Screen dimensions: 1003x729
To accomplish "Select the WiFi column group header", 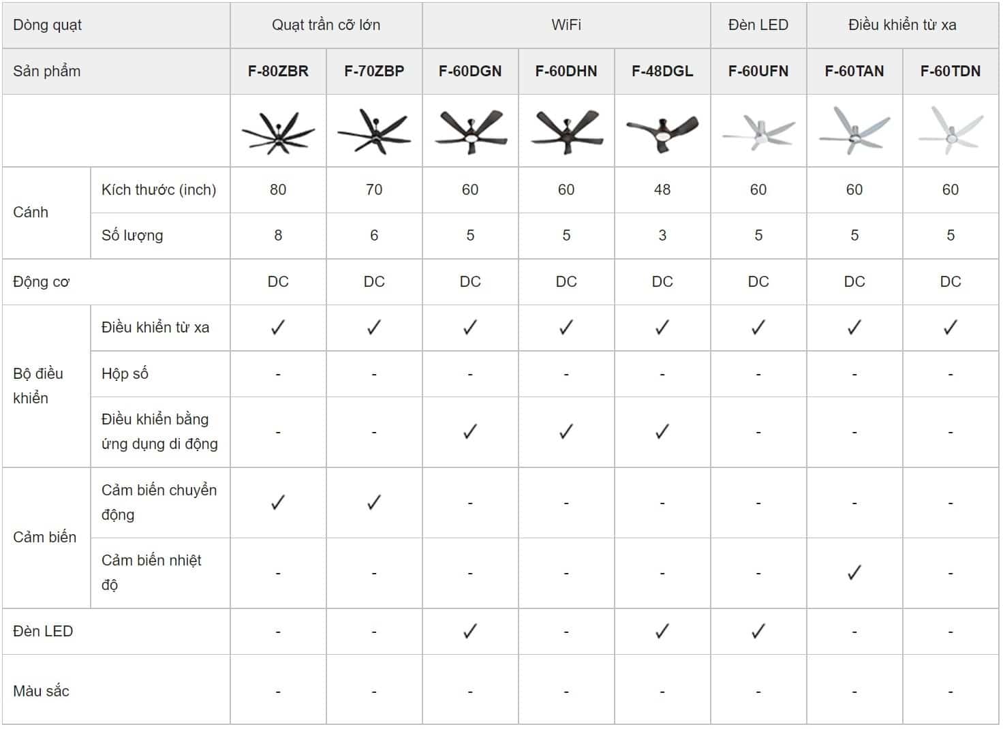I will point(566,25).
